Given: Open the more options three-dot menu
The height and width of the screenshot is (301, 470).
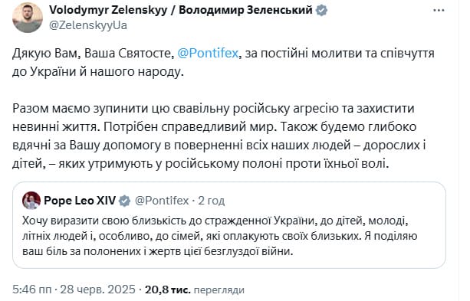Looking at the screenshot, I should click(439, 11).
